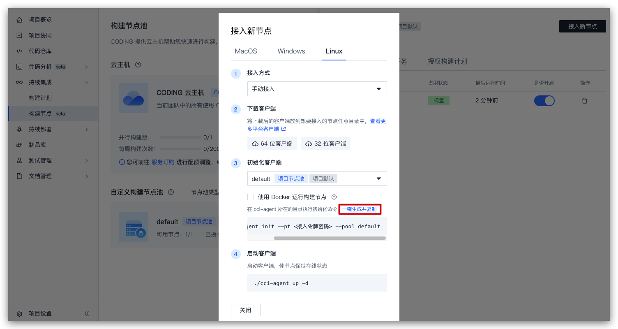This screenshot has width=618, height=329.
Task: Expand 持续部署 sidebar chevron
Action: click(87, 129)
